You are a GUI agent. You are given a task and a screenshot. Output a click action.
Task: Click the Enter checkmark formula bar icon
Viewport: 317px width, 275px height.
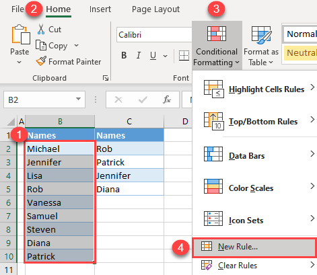(x=143, y=100)
